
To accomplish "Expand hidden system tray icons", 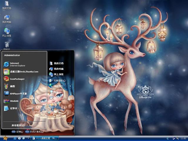I will click(x=168, y=138).
